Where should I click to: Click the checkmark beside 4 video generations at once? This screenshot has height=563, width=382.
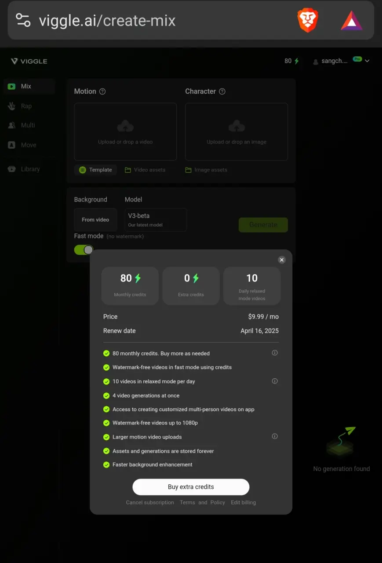point(106,395)
